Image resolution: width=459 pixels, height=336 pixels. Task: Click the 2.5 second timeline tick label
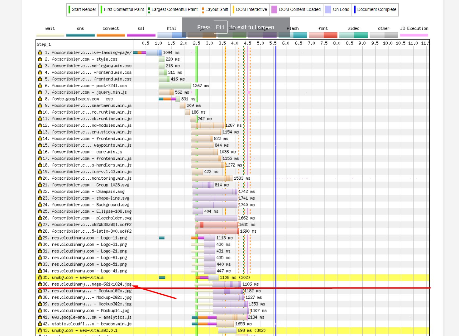pyautogui.click(x=197, y=43)
